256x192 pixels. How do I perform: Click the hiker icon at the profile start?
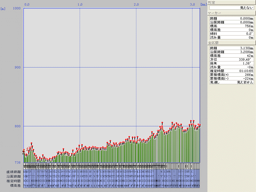(24, 152)
